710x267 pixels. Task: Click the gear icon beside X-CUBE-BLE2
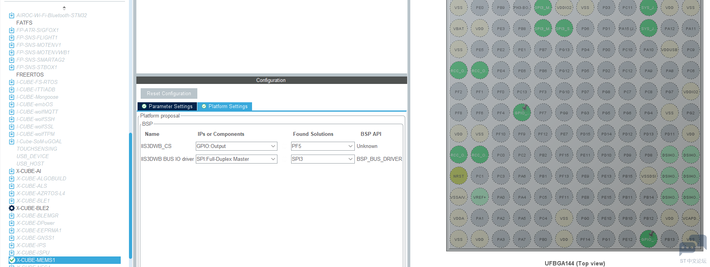click(12, 208)
